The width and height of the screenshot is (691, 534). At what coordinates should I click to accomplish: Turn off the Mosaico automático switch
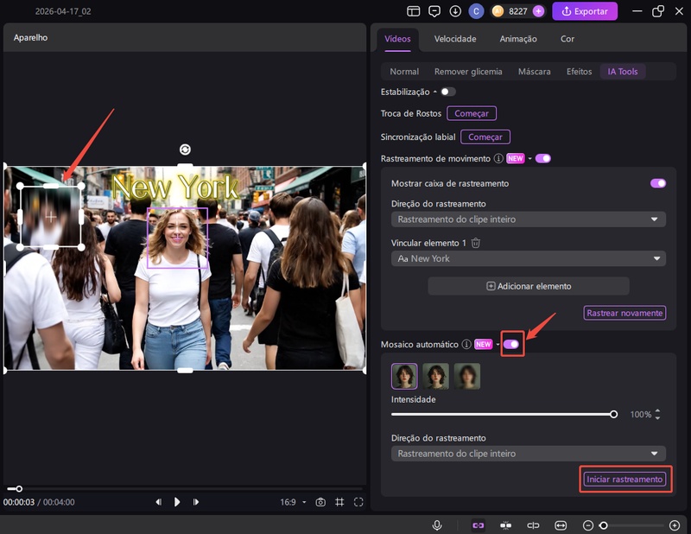[511, 344]
